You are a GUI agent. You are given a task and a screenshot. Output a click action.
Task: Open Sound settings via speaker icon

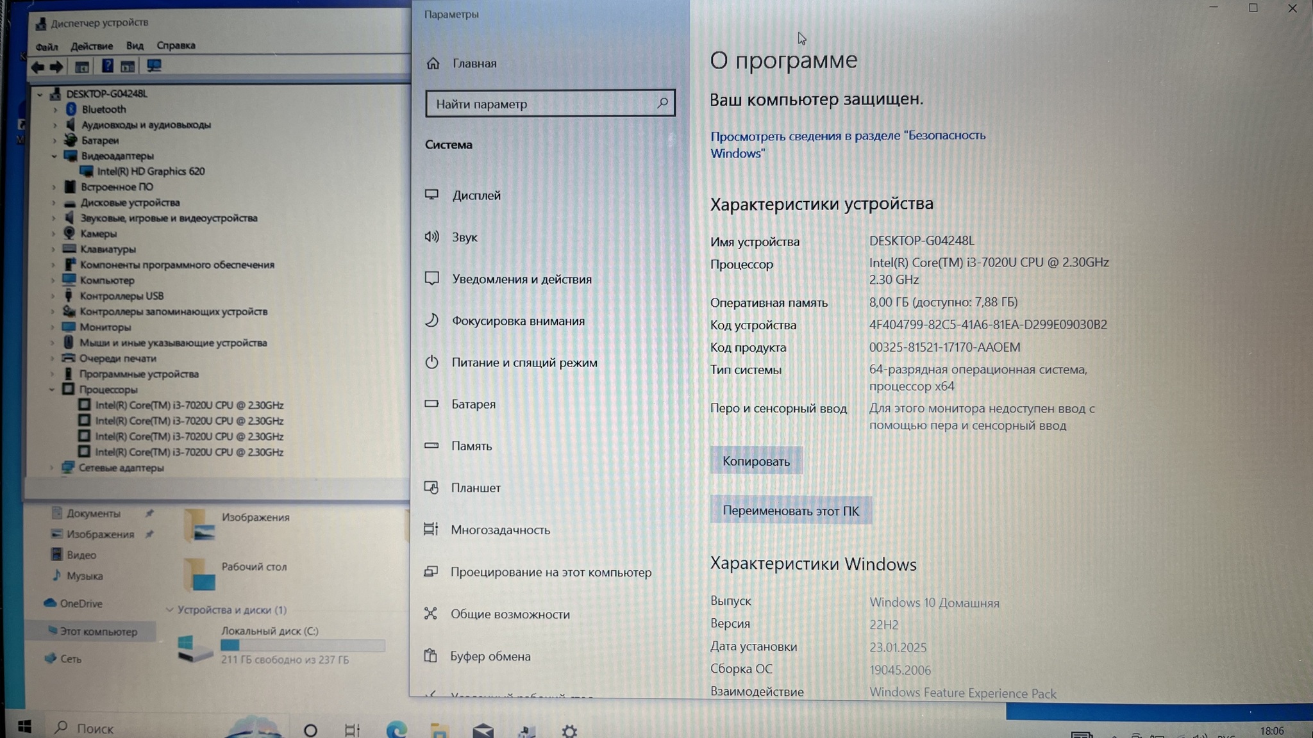click(432, 237)
